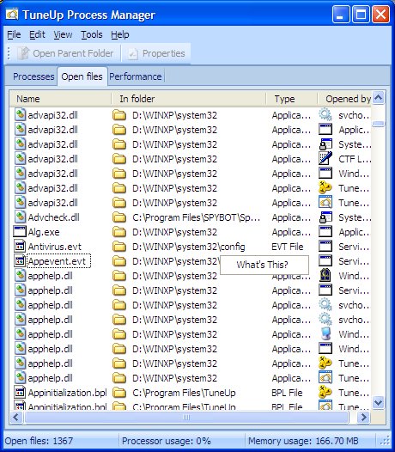Image resolution: width=395 pixels, height=452 pixels.
Task: Click folder icon in the Alg.exe row
Action: coord(119,232)
